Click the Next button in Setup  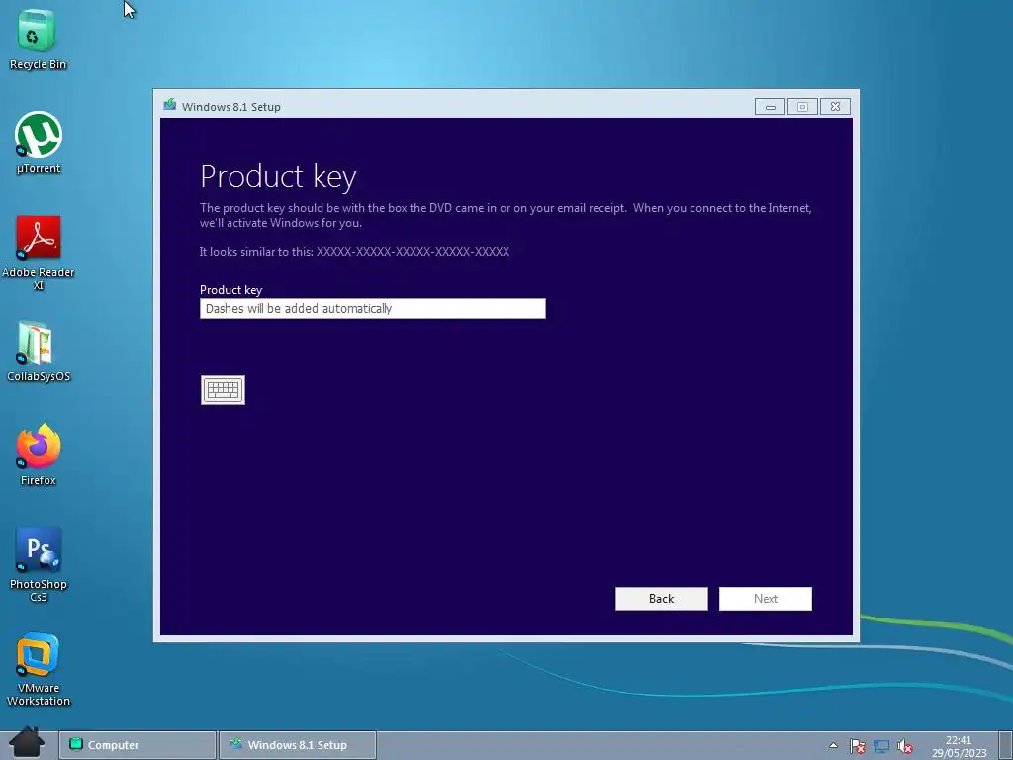(766, 599)
